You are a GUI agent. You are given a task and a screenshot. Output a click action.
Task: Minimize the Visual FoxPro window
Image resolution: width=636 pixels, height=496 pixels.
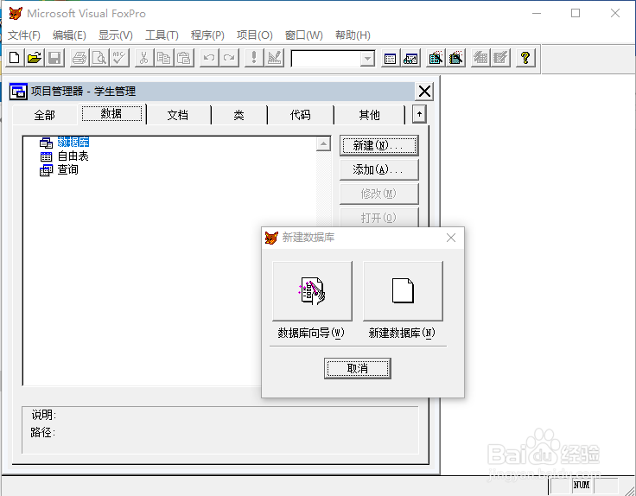[537, 13]
